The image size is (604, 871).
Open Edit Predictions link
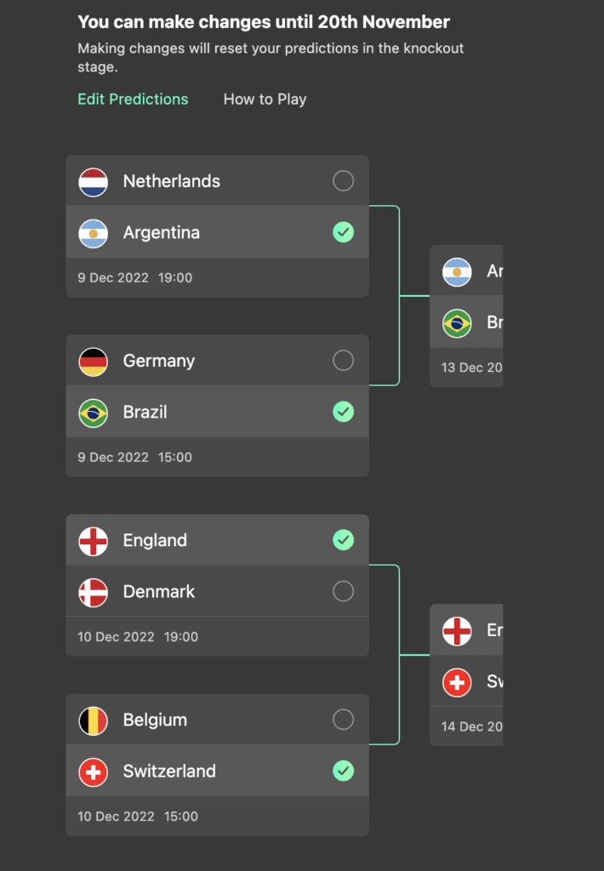[133, 100]
